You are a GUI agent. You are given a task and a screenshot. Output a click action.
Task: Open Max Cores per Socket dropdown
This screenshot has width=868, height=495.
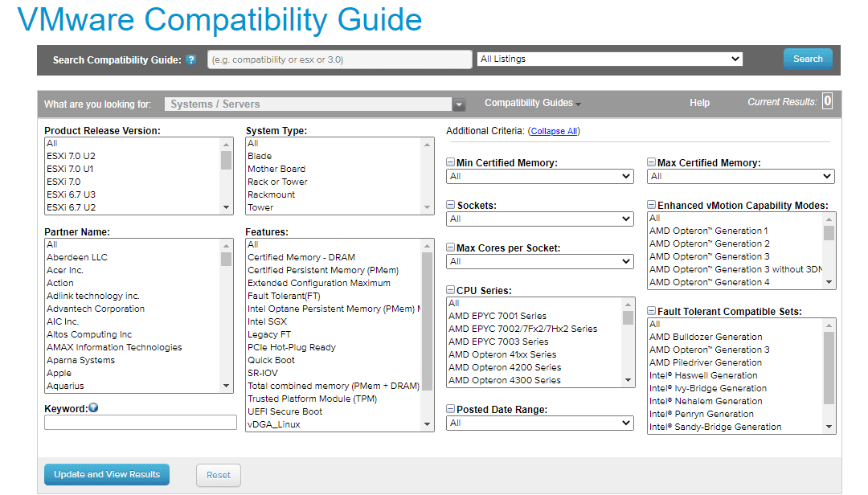point(540,261)
